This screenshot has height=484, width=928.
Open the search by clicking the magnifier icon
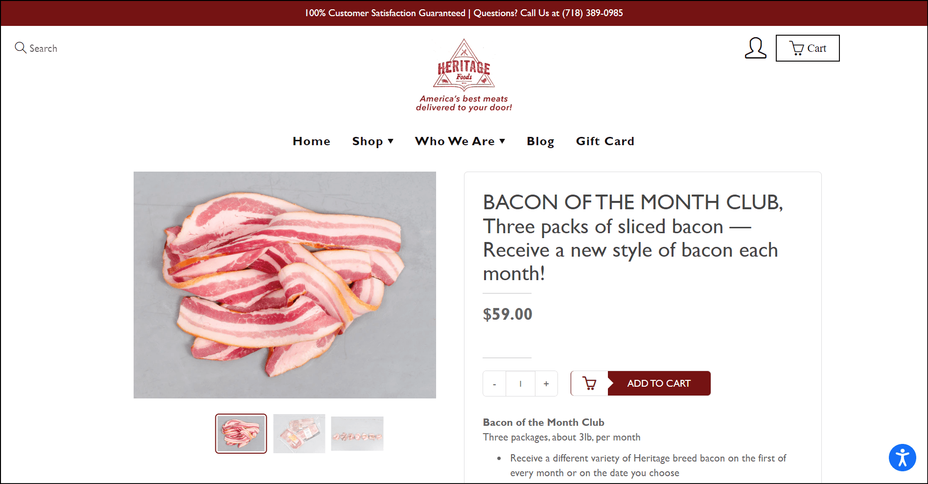point(21,47)
